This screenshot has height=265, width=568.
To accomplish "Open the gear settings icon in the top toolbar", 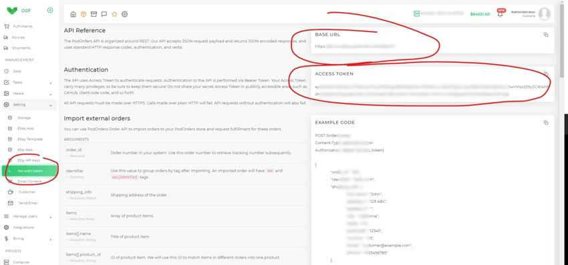I will click(124, 14).
